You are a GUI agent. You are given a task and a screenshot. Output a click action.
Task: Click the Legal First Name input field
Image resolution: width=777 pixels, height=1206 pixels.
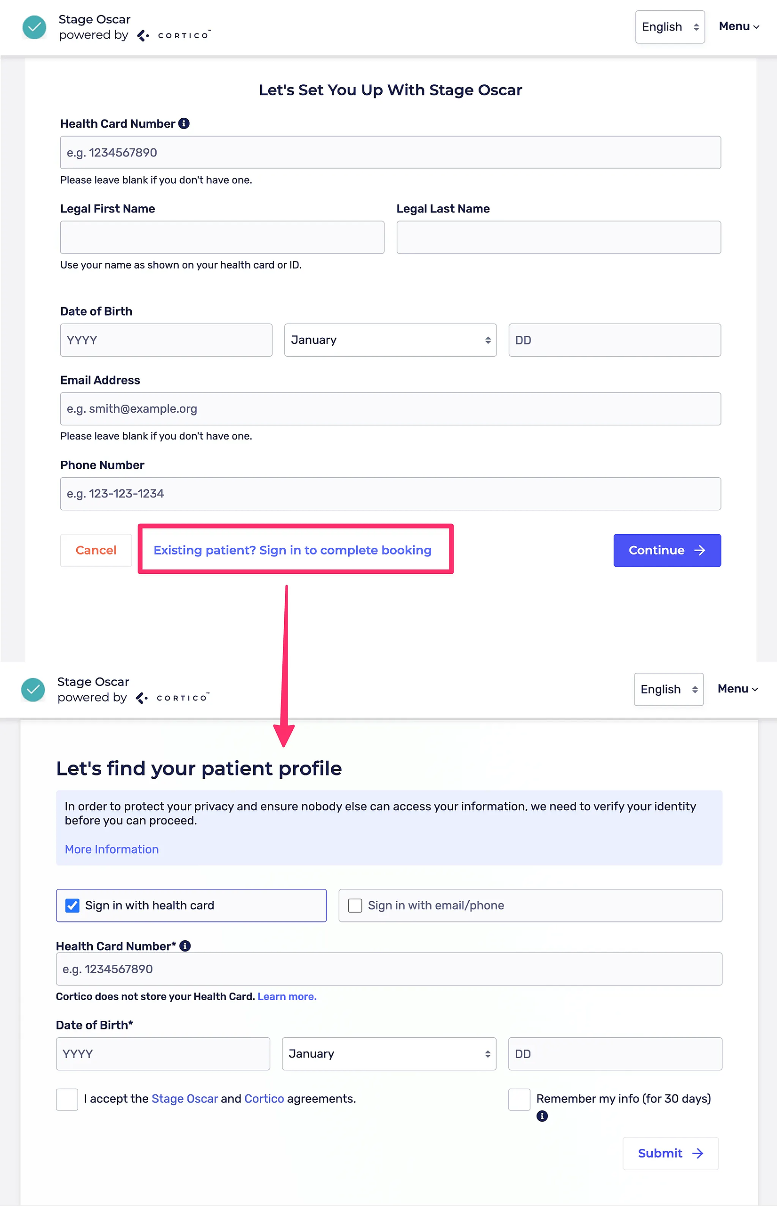222,237
